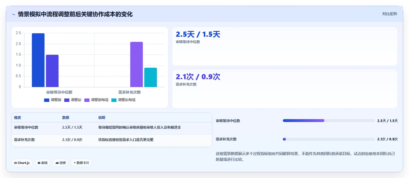Viewport: 409px width, 178px height.
Task: Open the large 2.1次 / 0.9次 data card
Action: pos(285,89)
